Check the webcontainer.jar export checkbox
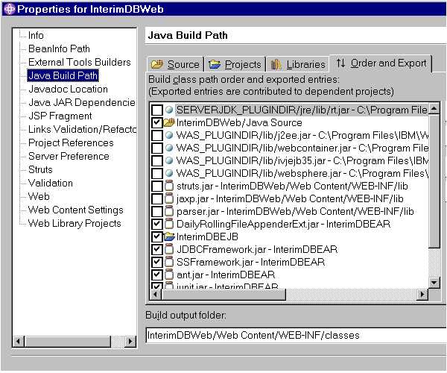Image resolution: width=447 pixels, height=373 pixels. point(157,148)
